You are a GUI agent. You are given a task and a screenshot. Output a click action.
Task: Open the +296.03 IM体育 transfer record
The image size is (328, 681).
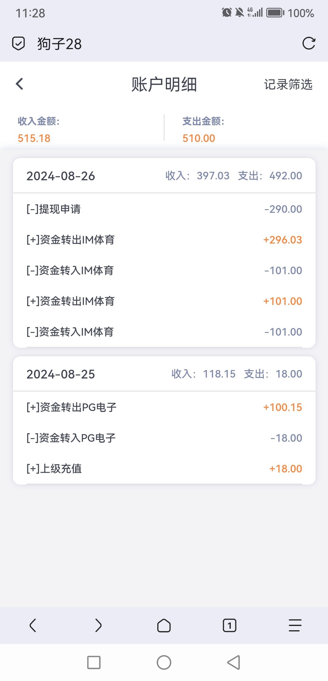click(164, 240)
